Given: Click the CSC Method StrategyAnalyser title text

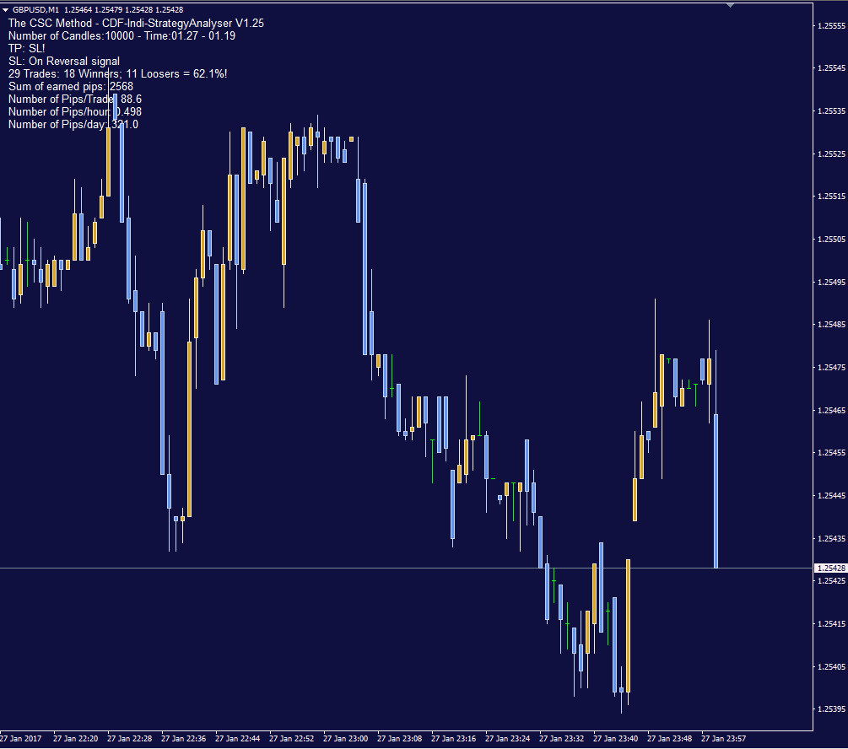Looking at the screenshot, I should pyautogui.click(x=136, y=24).
